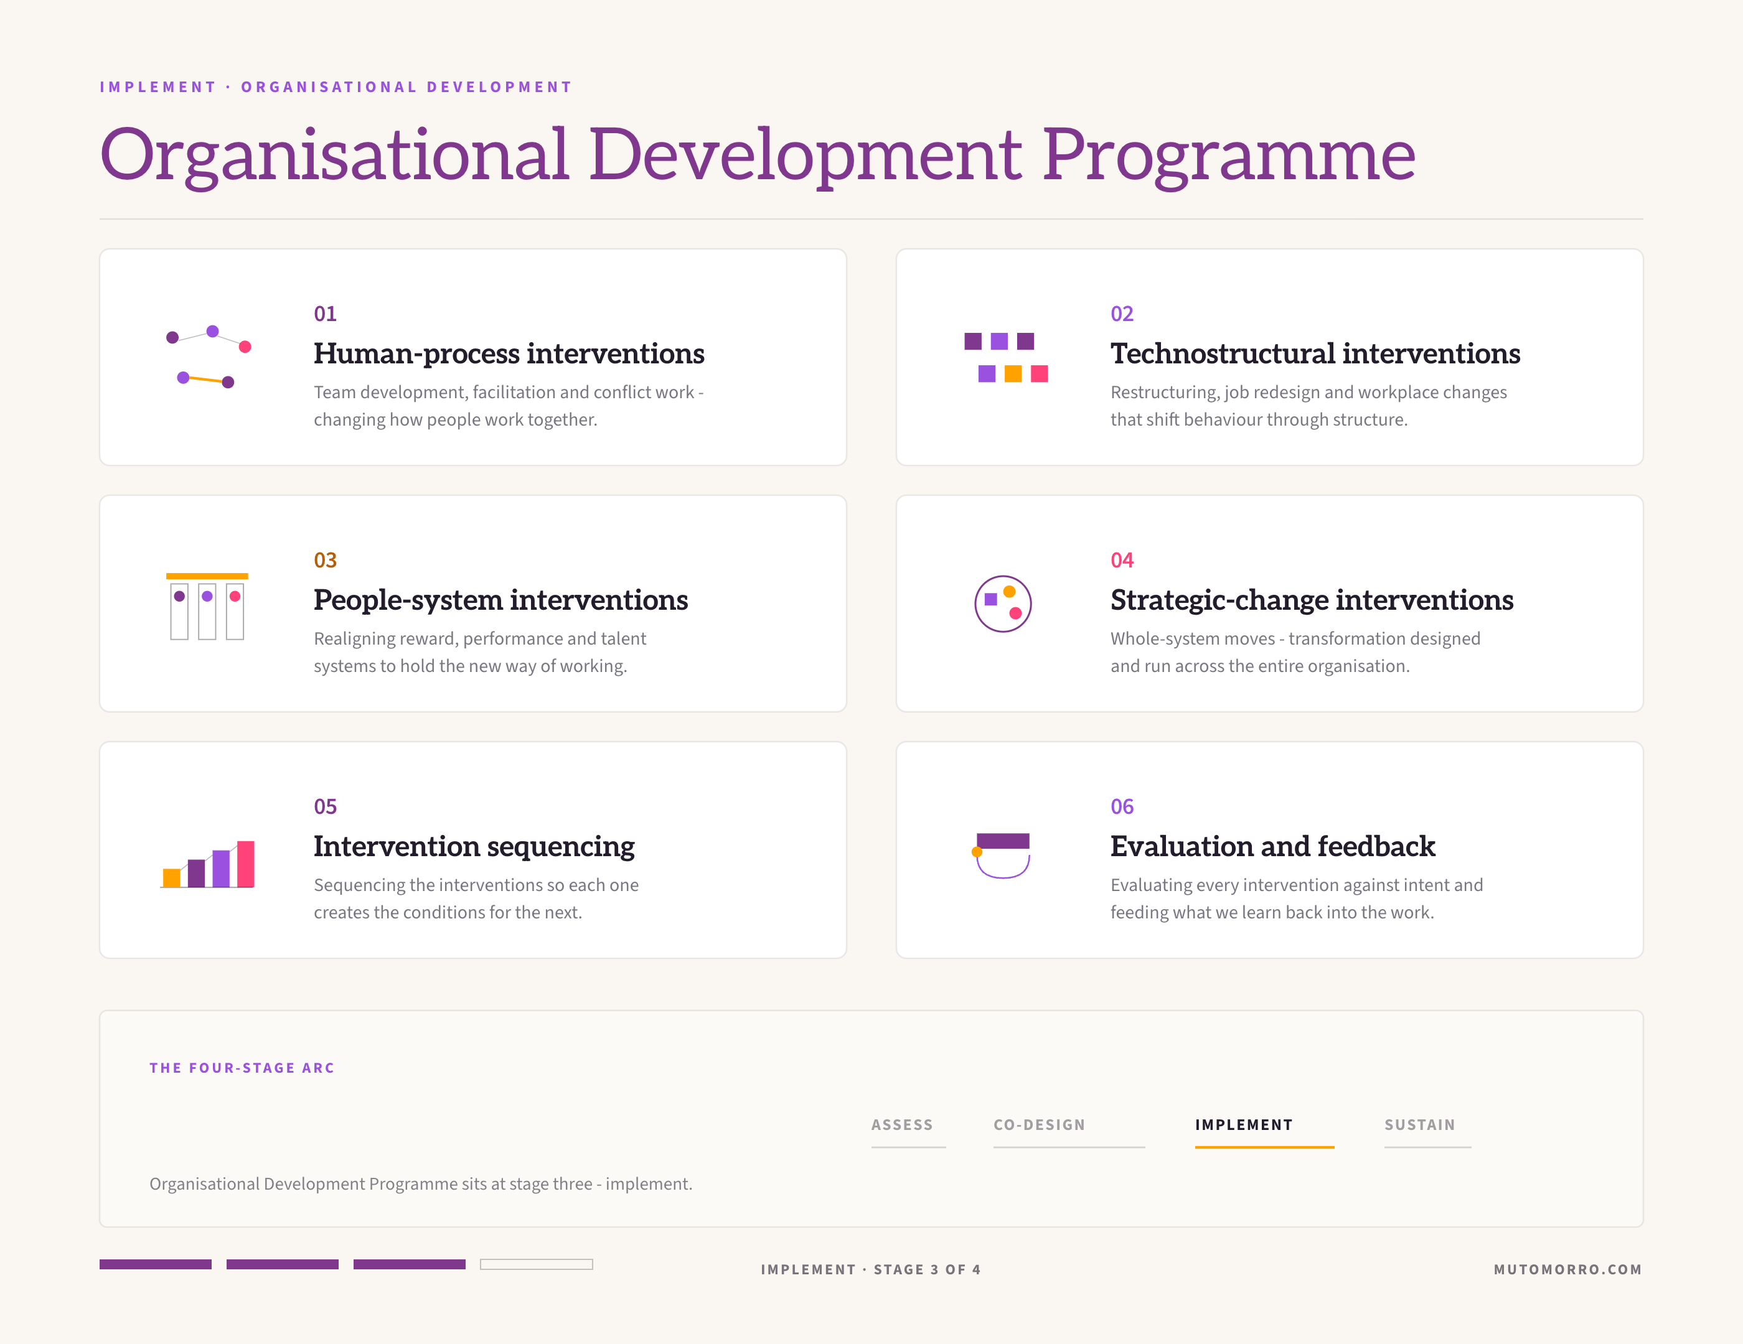Viewport: 1743px width, 1344px height.
Task: Open the Technostructural interventions heading
Action: point(1315,353)
